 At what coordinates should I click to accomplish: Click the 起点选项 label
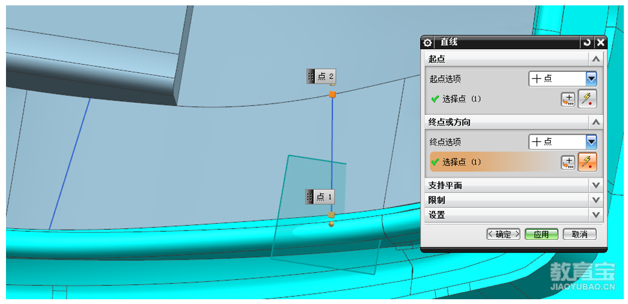(445, 79)
